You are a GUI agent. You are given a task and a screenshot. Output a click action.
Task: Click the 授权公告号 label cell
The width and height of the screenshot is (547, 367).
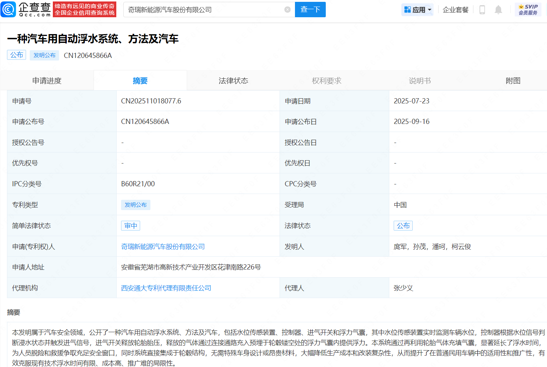[x=62, y=143]
